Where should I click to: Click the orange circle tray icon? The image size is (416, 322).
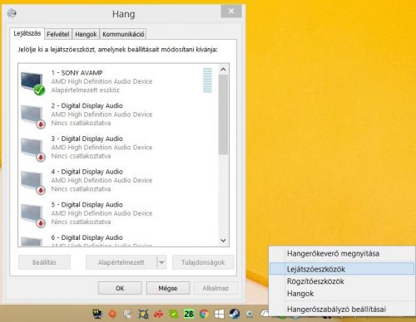[112, 314]
